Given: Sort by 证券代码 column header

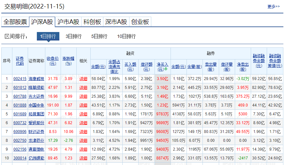Looking at the screenshot, I should (x=20, y=61).
